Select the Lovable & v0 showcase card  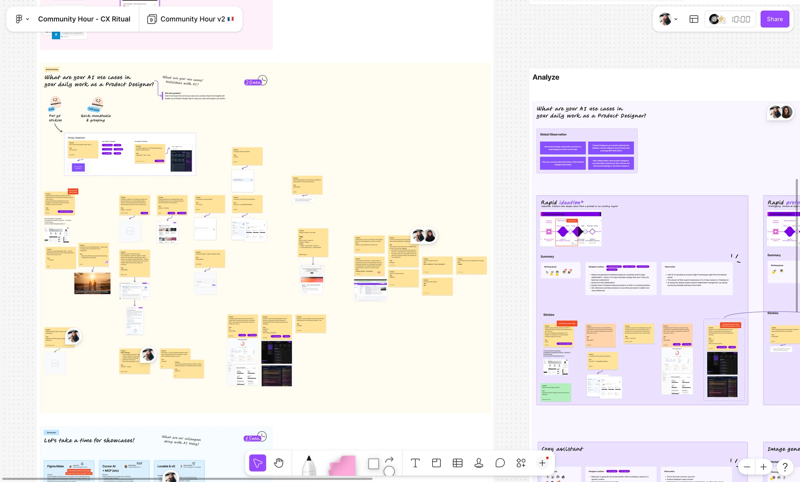tap(179, 471)
